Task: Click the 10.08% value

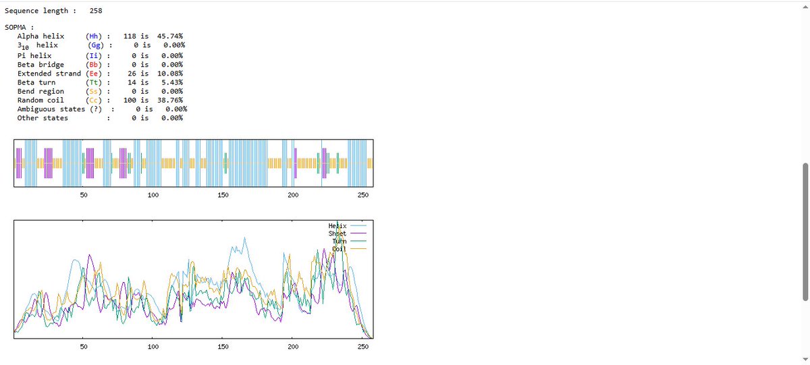Action: point(169,73)
